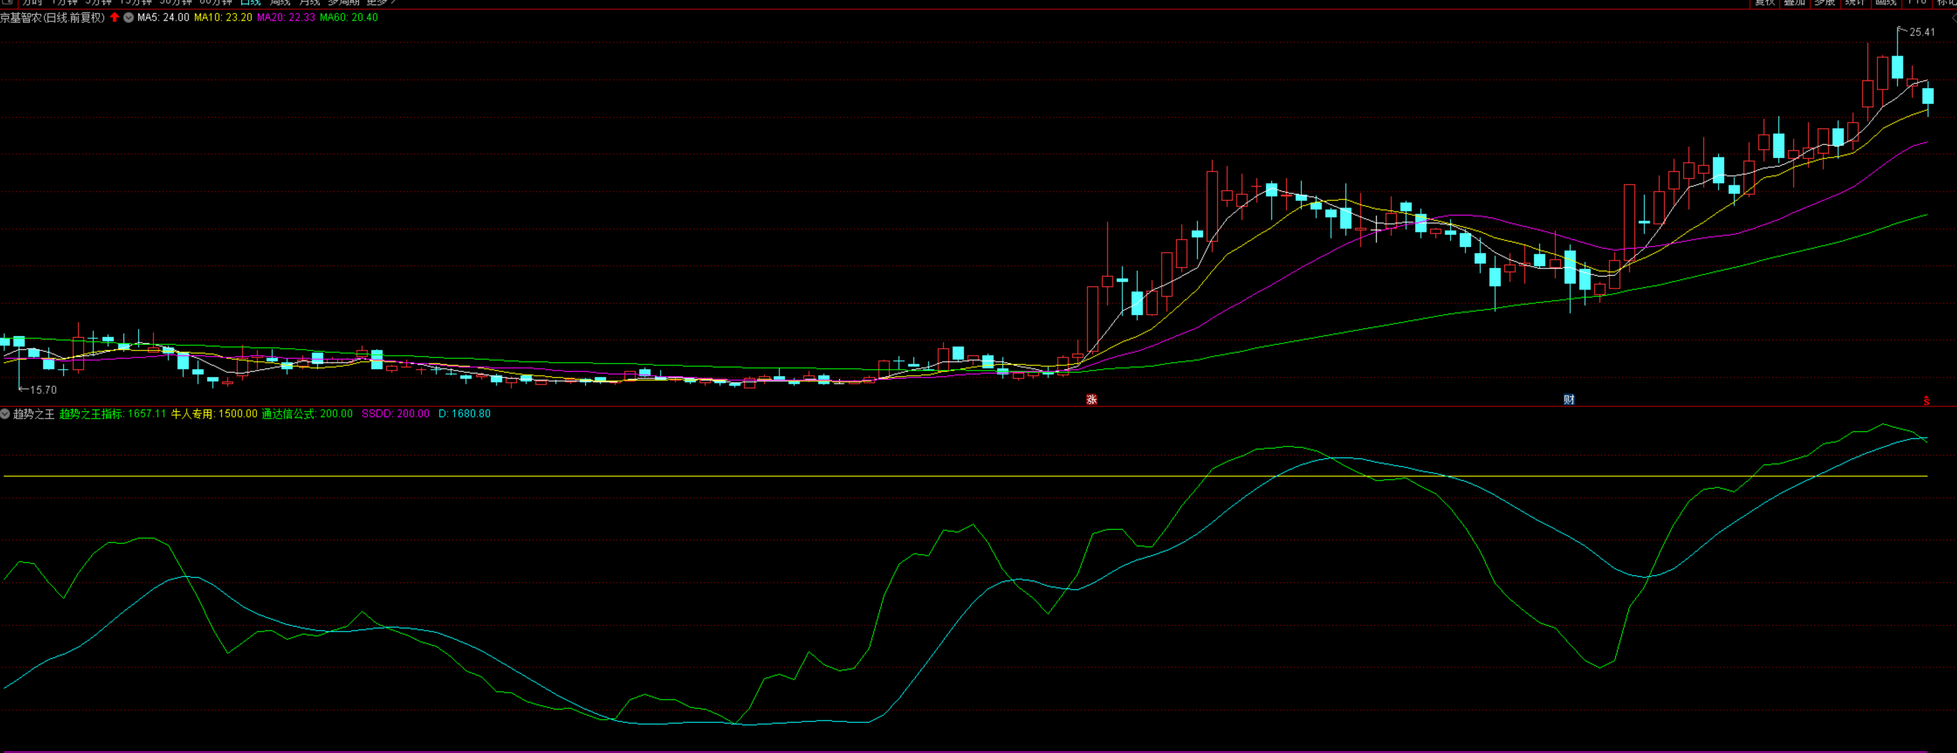This screenshot has width=1957, height=753.
Task: Click the MA5: 24.00 value label
Action: (164, 17)
